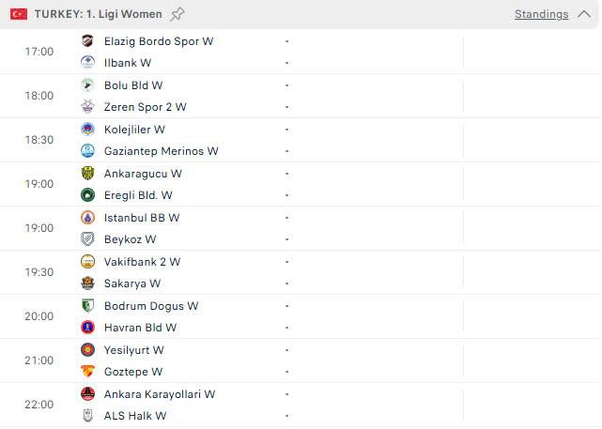Open match at 19:30 Vakifbank vs Sakarya
602x429 pixels.
click(x=301, y=272)
